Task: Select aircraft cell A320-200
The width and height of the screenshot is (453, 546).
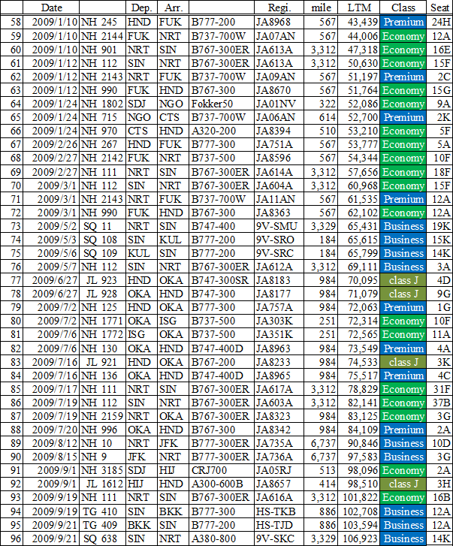Action: click(x=222, y=131)
